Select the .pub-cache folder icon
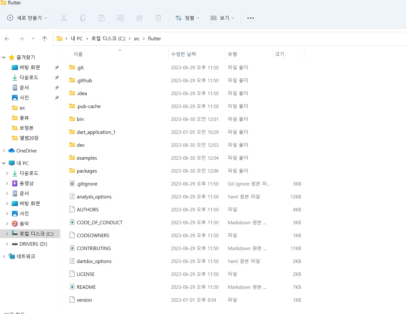 click(x=72, y=106)
